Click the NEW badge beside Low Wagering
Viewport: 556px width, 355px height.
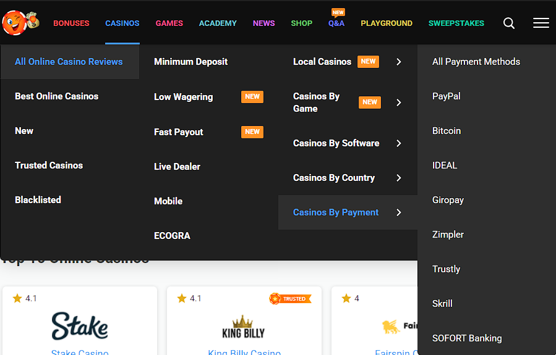[x=252, y=97]
